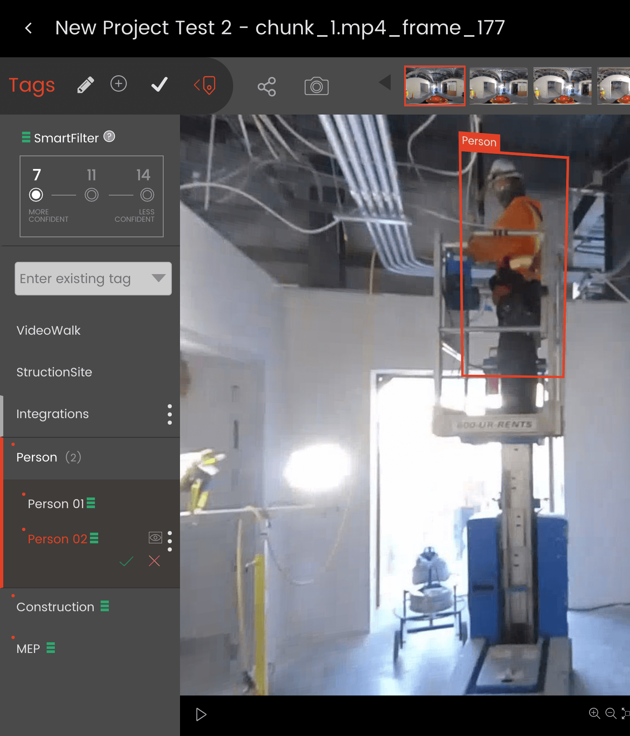The image size is (630, 736).
Task: Expand the Construction tag group
Action: (x=55, y=607)
